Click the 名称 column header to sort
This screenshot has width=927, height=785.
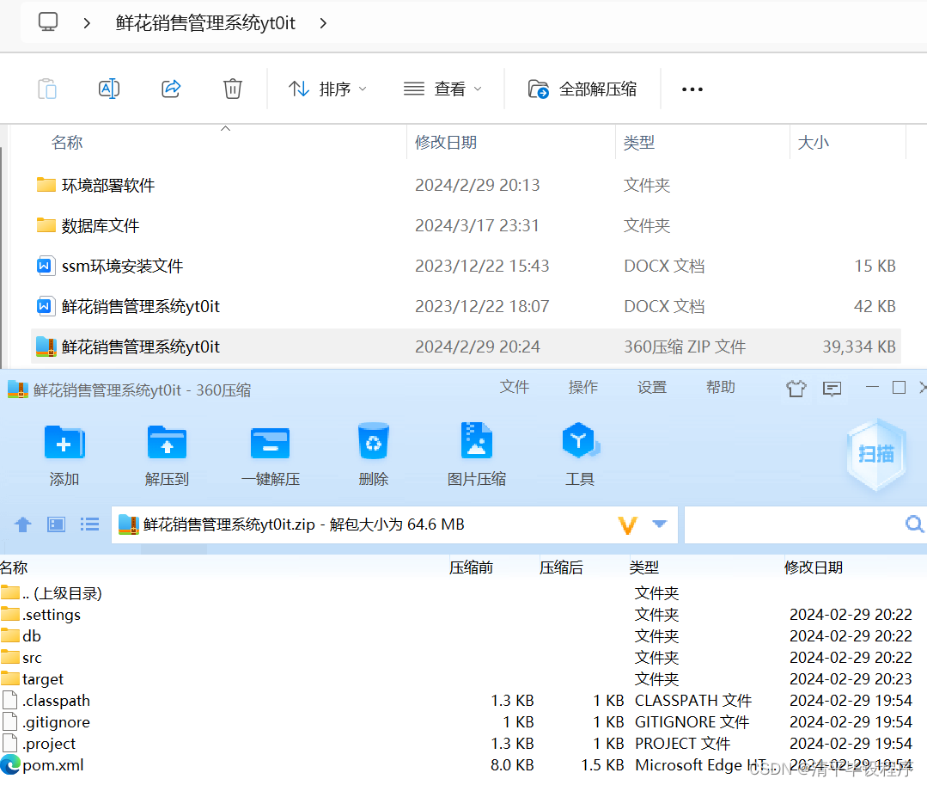click(x=67, y=142)
